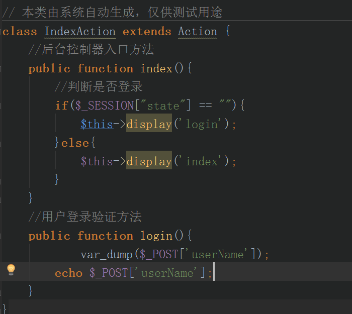Viewport: 352px width, 314px height.
Task: Click the 'index' string argument
Action: pos(201,161)
